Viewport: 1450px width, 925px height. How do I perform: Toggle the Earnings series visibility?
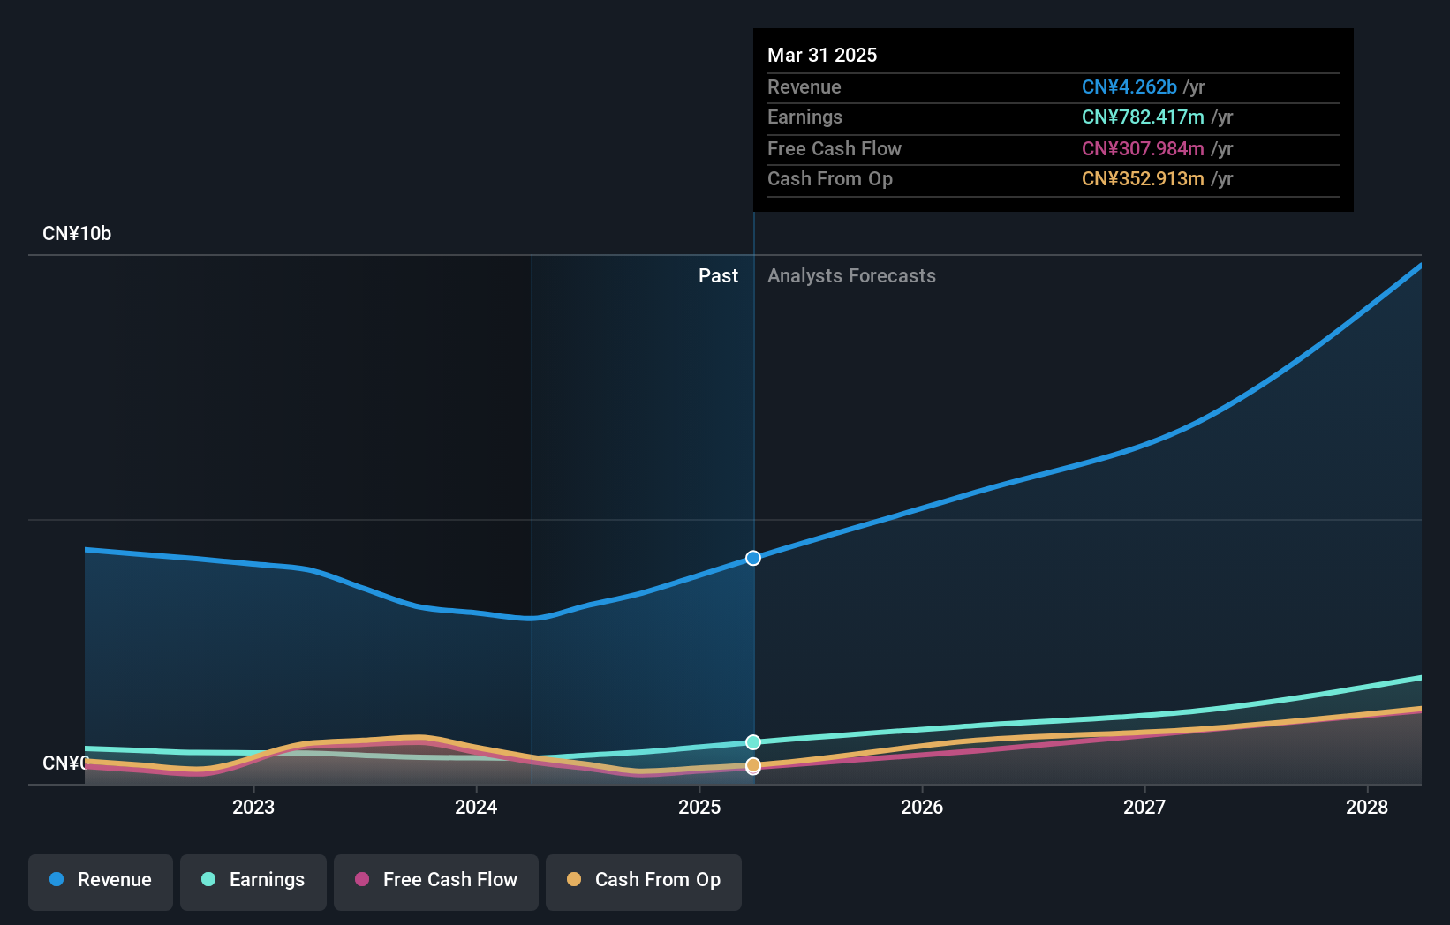coord(253,881)
